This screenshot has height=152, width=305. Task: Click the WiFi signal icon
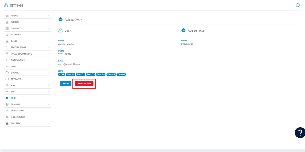[7, 92]
